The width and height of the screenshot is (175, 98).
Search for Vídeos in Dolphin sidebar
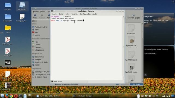point(36,65)
